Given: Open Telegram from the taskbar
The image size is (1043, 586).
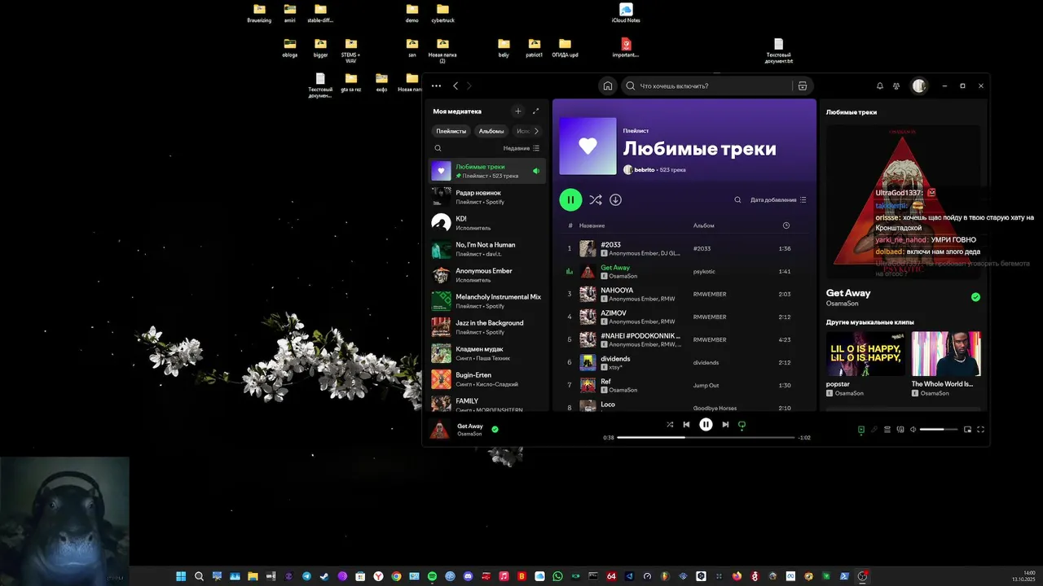Looking at the screenshot, I should 306,576.
